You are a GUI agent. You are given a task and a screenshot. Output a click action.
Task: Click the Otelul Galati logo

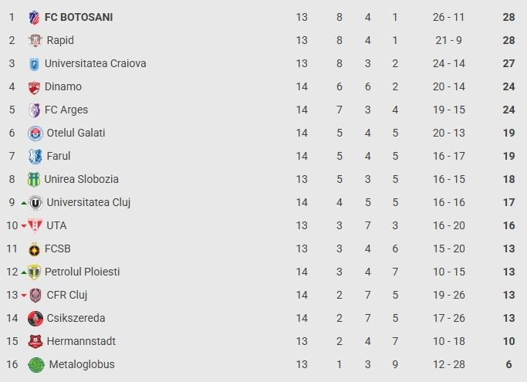tap(35, 133)
